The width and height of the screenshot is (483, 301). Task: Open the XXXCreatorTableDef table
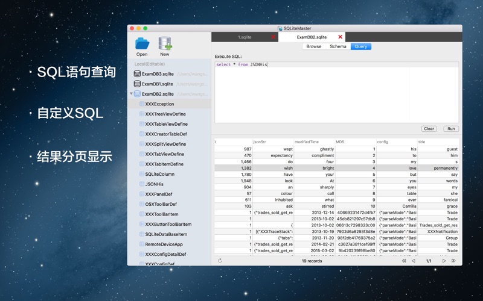[165, 134]
